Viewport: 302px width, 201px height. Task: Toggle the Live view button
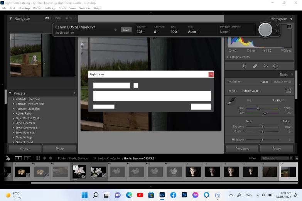126,30
